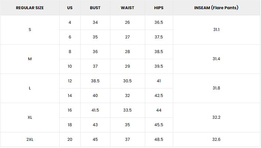The height and width of the screenshot is (148, 261).
Task: Click the WAIST column header
Action: click(x=127, y=8)
